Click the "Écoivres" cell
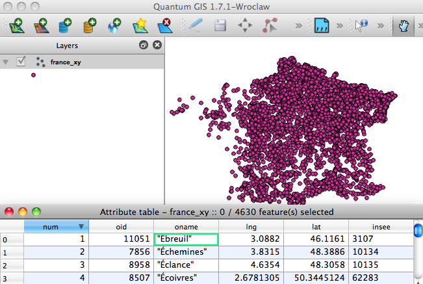Image resolution: width=423 pixels, height=284 pixels. click(186, 278)
